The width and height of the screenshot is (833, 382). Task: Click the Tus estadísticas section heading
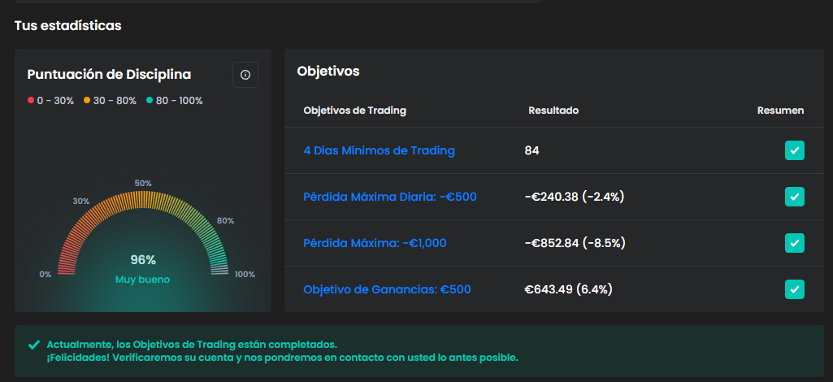(67, 26)
